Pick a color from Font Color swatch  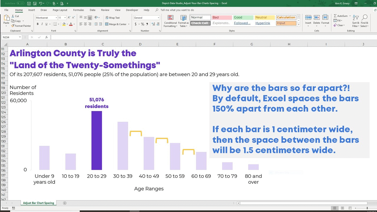point(74,24)
